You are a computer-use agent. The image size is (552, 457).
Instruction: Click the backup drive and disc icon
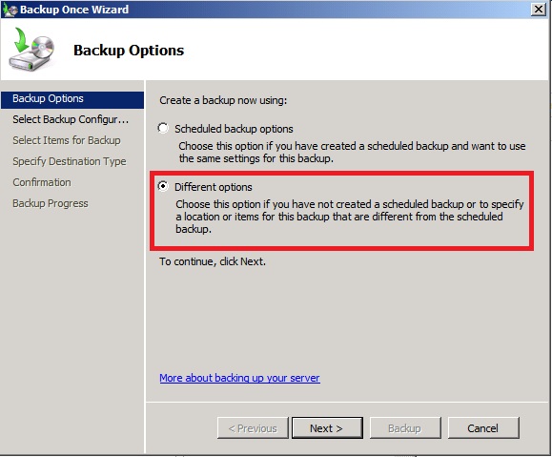point(31,50)
